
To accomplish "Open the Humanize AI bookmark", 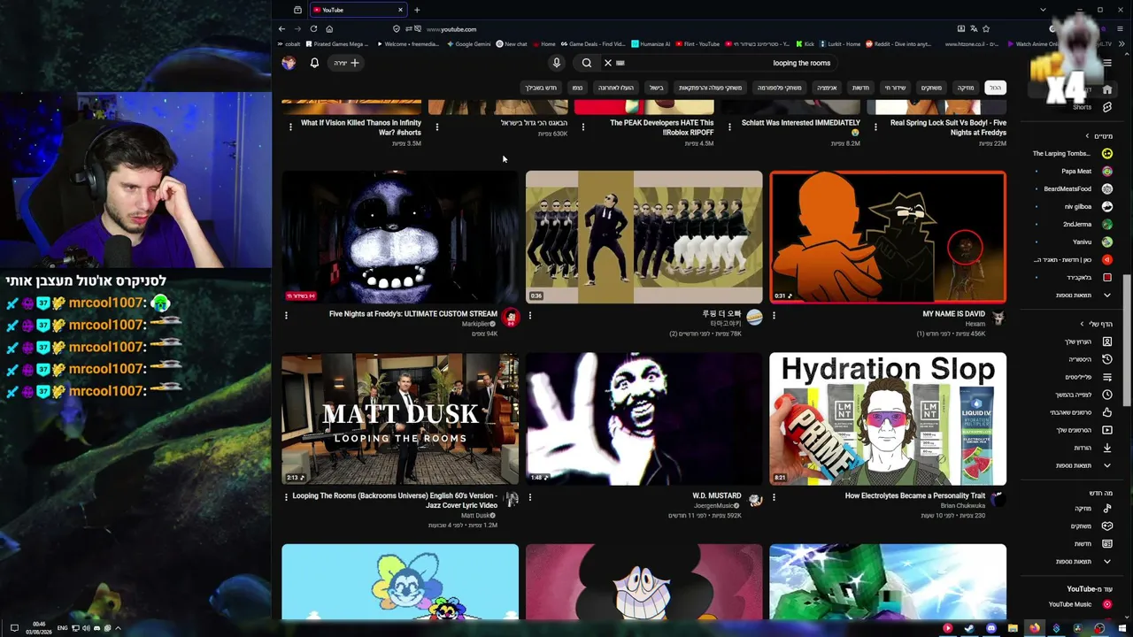I will click(x=651, y=44).
